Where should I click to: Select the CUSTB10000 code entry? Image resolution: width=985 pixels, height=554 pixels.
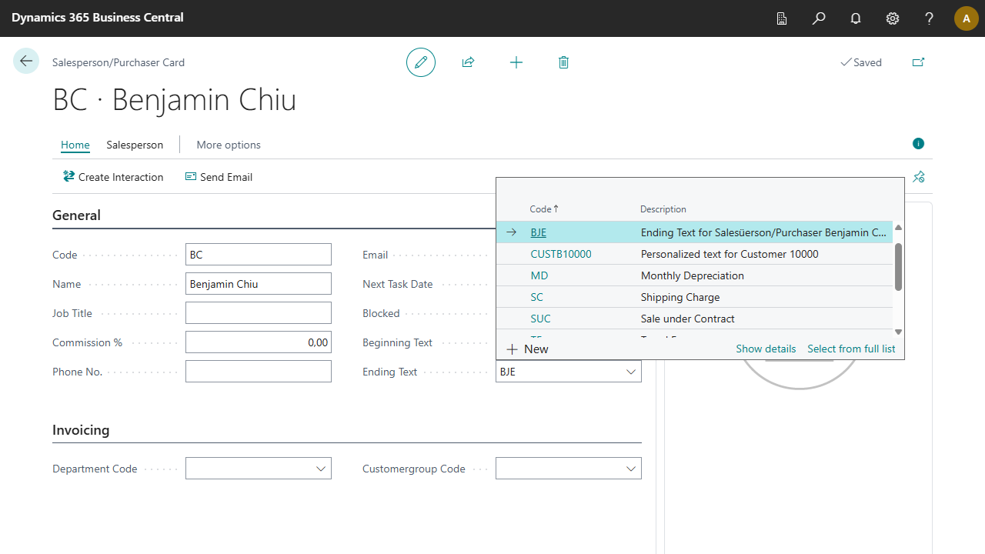561,254
